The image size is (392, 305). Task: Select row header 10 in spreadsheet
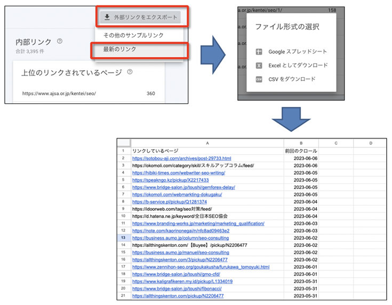pyautogui.click(x=124, y=216)
